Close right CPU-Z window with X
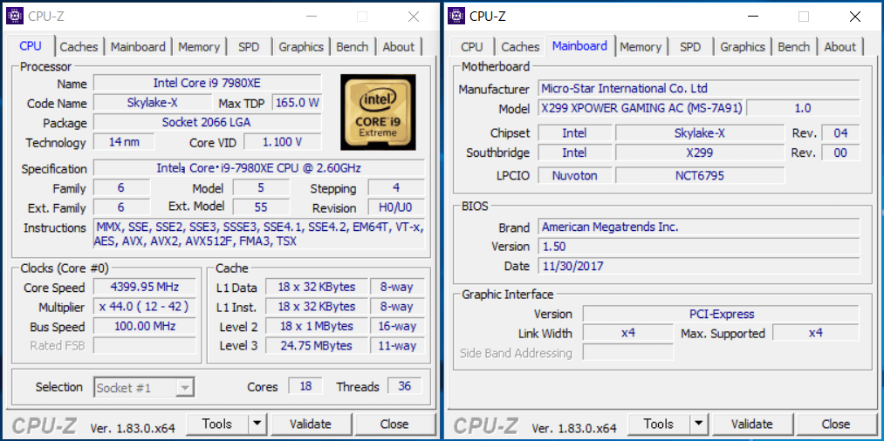The height and width of the screenshot is (441, 884). tap(855, 17)
